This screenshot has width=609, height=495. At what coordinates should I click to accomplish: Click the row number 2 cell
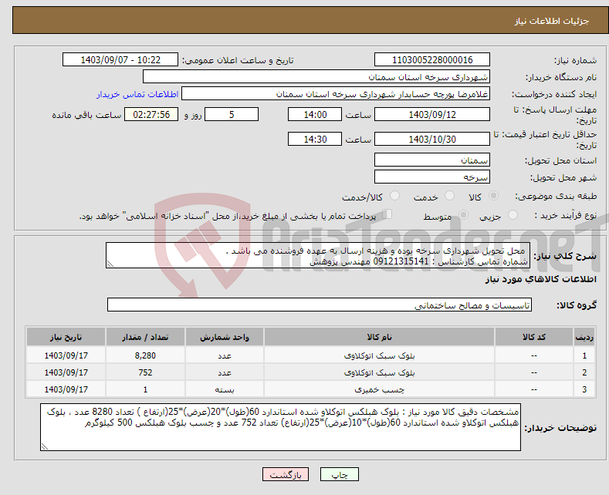pyautogui.click(x=584, y=372)
